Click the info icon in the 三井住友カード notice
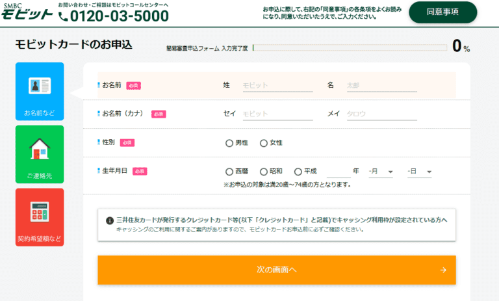Image resolution: width=499 pixels, height=301 pixels. [x=109, y=220]
